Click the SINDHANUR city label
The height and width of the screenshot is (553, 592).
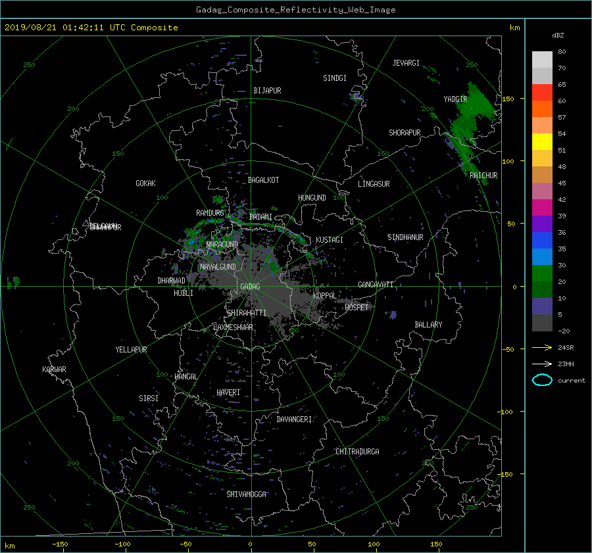(405, 237)
